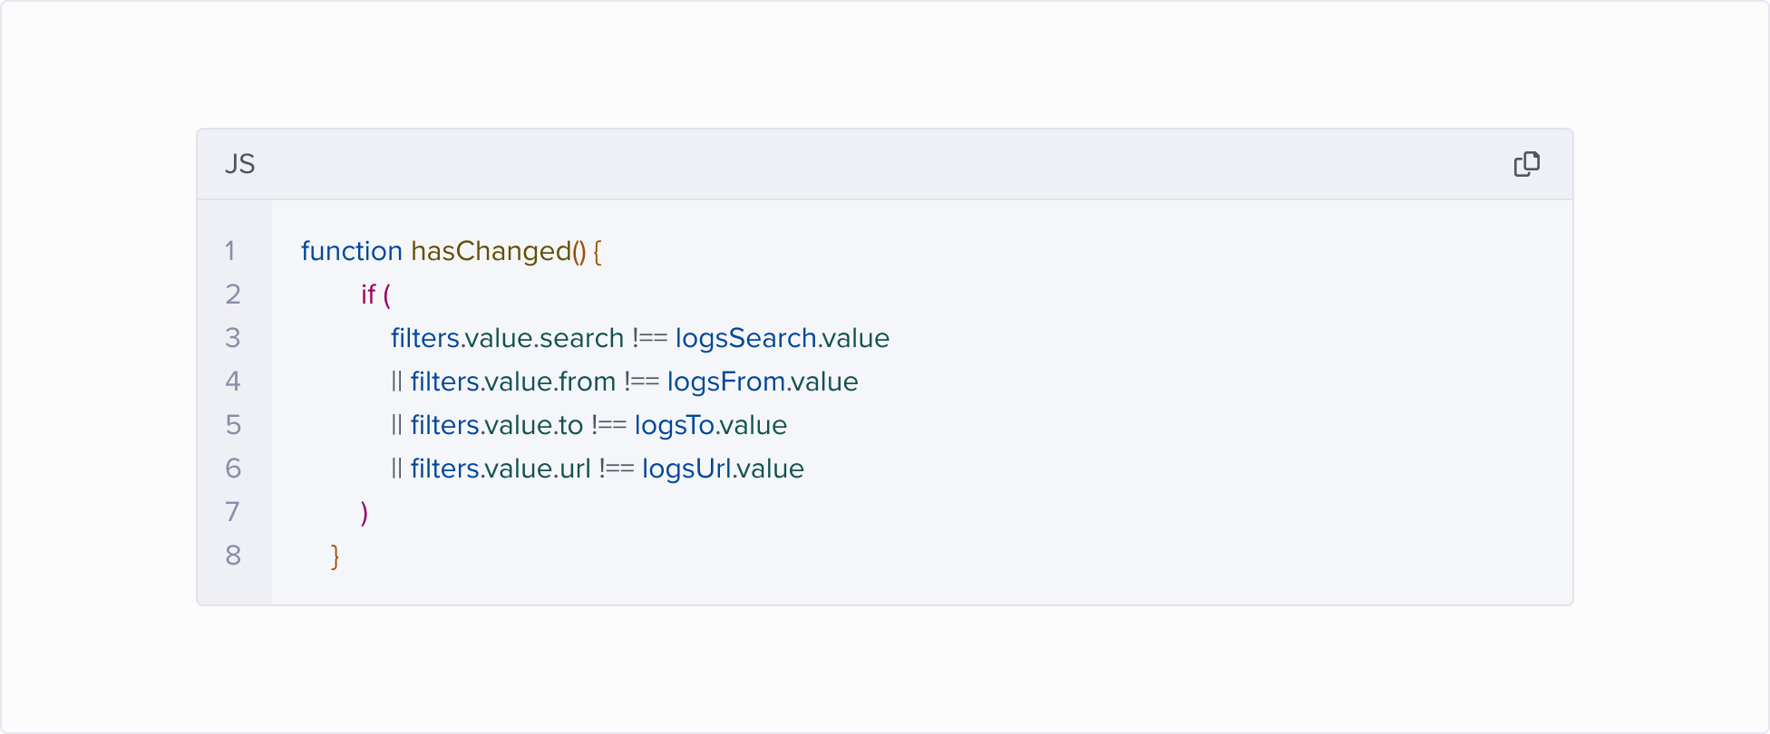The width and height of the screenshot is (1770, 734).
Task: Select line number 4 in gutter
Action: click(233, 381)
